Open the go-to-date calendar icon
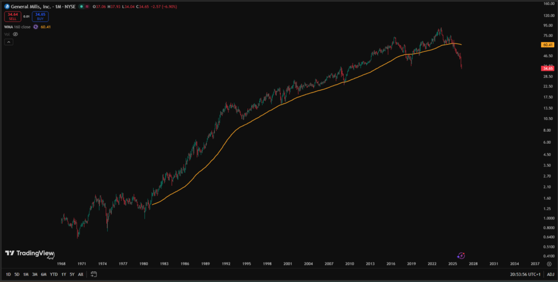Image resolution: width=558 pixels, height=282 pixels. (94, 274)
